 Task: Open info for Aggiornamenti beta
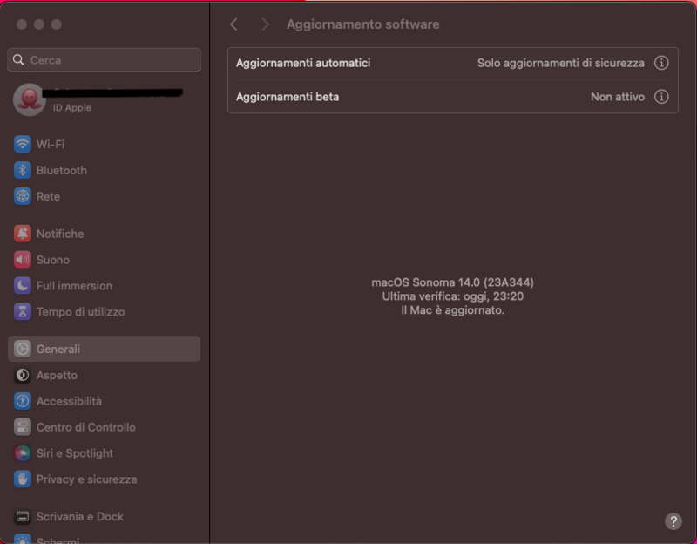click(x=661, y=97)
